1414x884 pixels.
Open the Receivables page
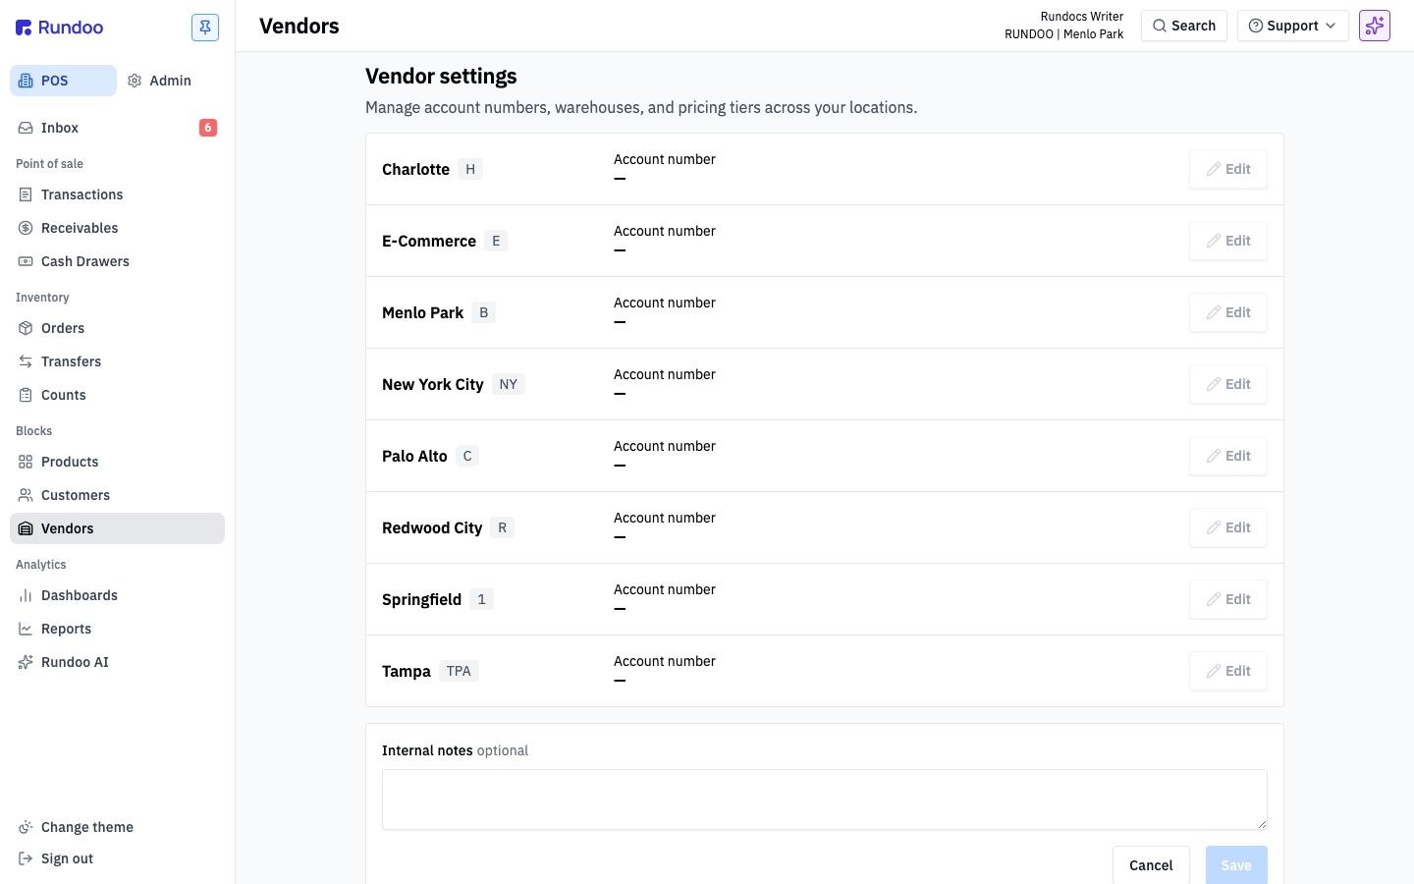click(x=117, y=228)
